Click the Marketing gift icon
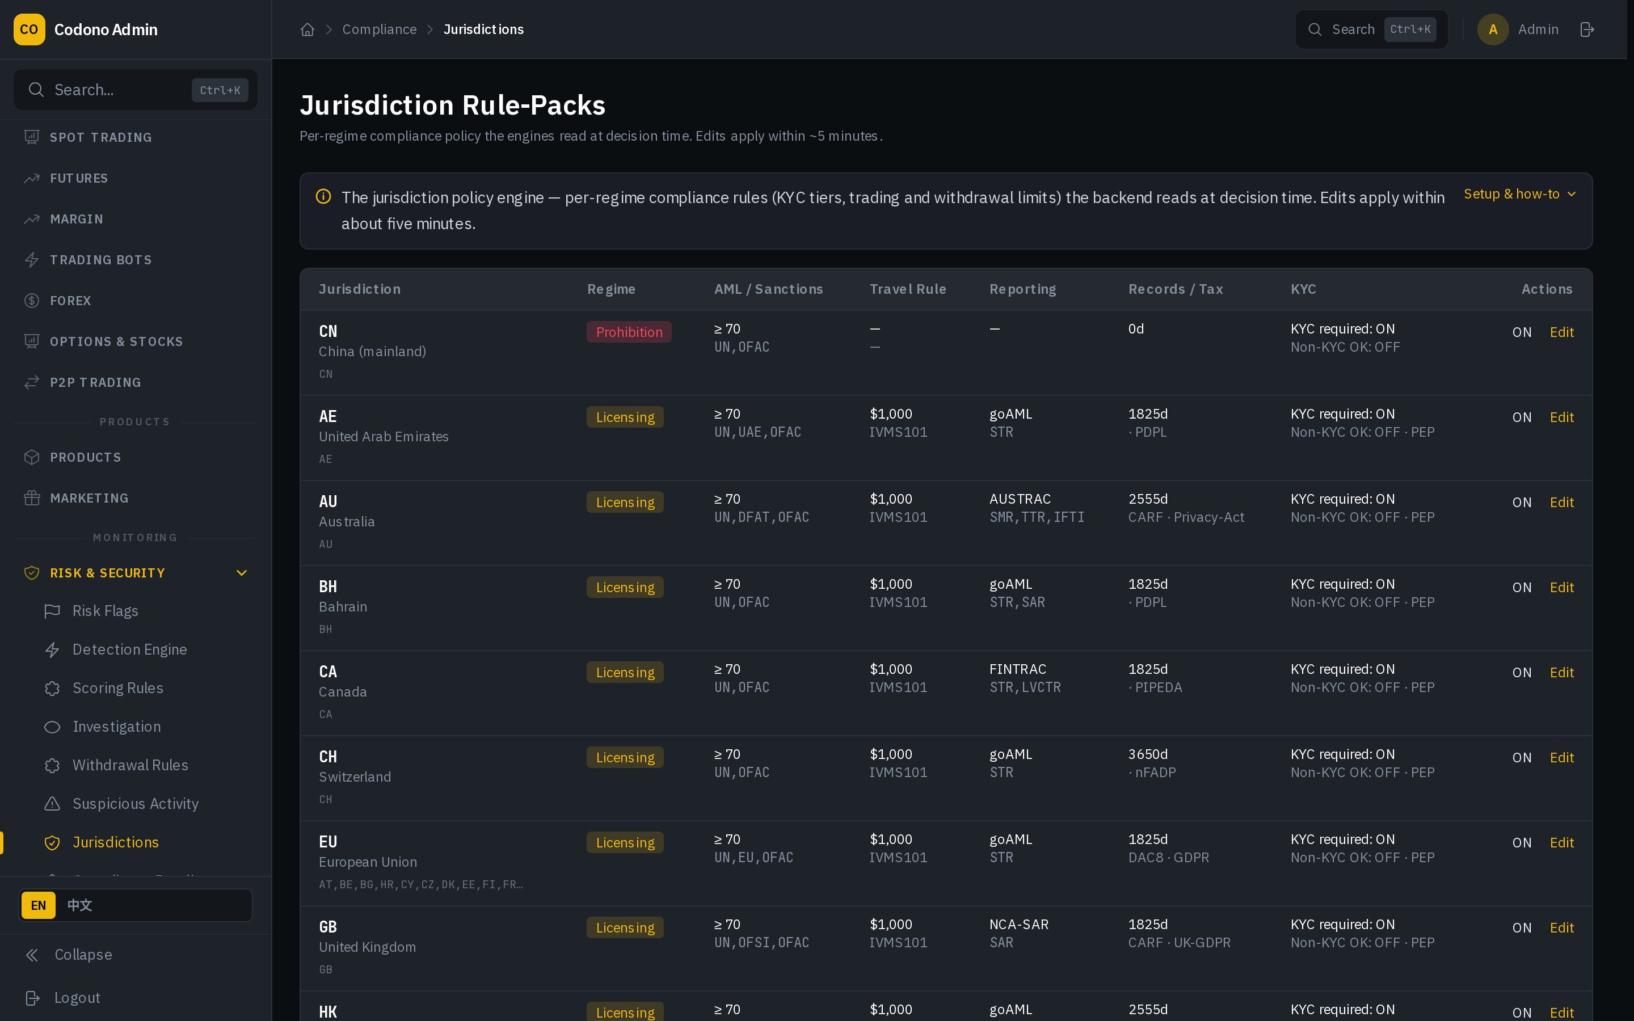Viewport: 1634px width, 1021px height. click(x=32, y=497)
